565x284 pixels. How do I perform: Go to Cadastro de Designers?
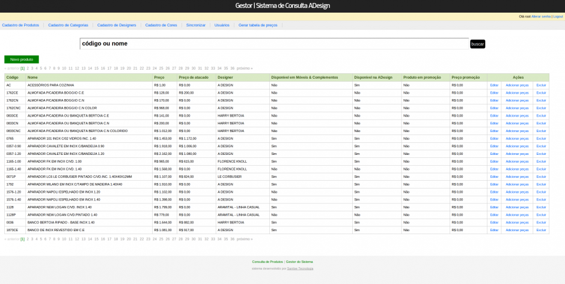[x=117, y=25]
